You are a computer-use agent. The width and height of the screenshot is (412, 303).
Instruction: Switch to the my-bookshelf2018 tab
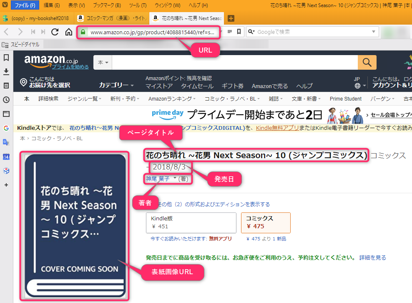pyautogui.click(x=37, y=18)
